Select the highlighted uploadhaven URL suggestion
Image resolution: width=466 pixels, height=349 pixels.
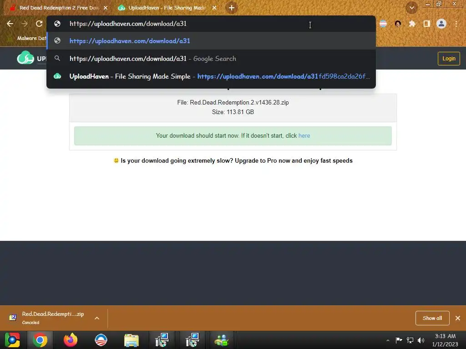click(211, 41)
